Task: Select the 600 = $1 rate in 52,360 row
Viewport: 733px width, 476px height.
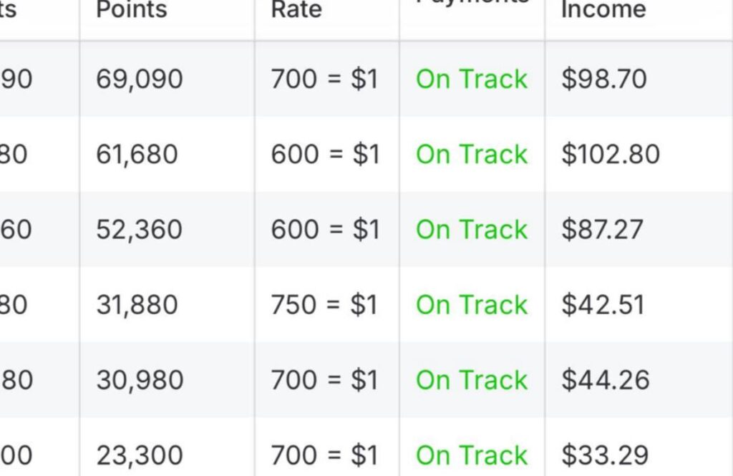Action: click(x=325, y=230)
